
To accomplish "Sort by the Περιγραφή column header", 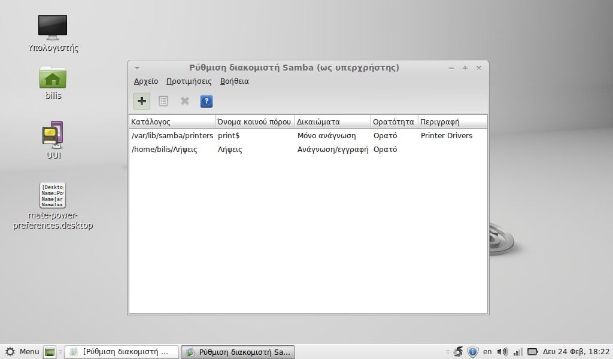I will pyautogui.click(x=453, y=121).
